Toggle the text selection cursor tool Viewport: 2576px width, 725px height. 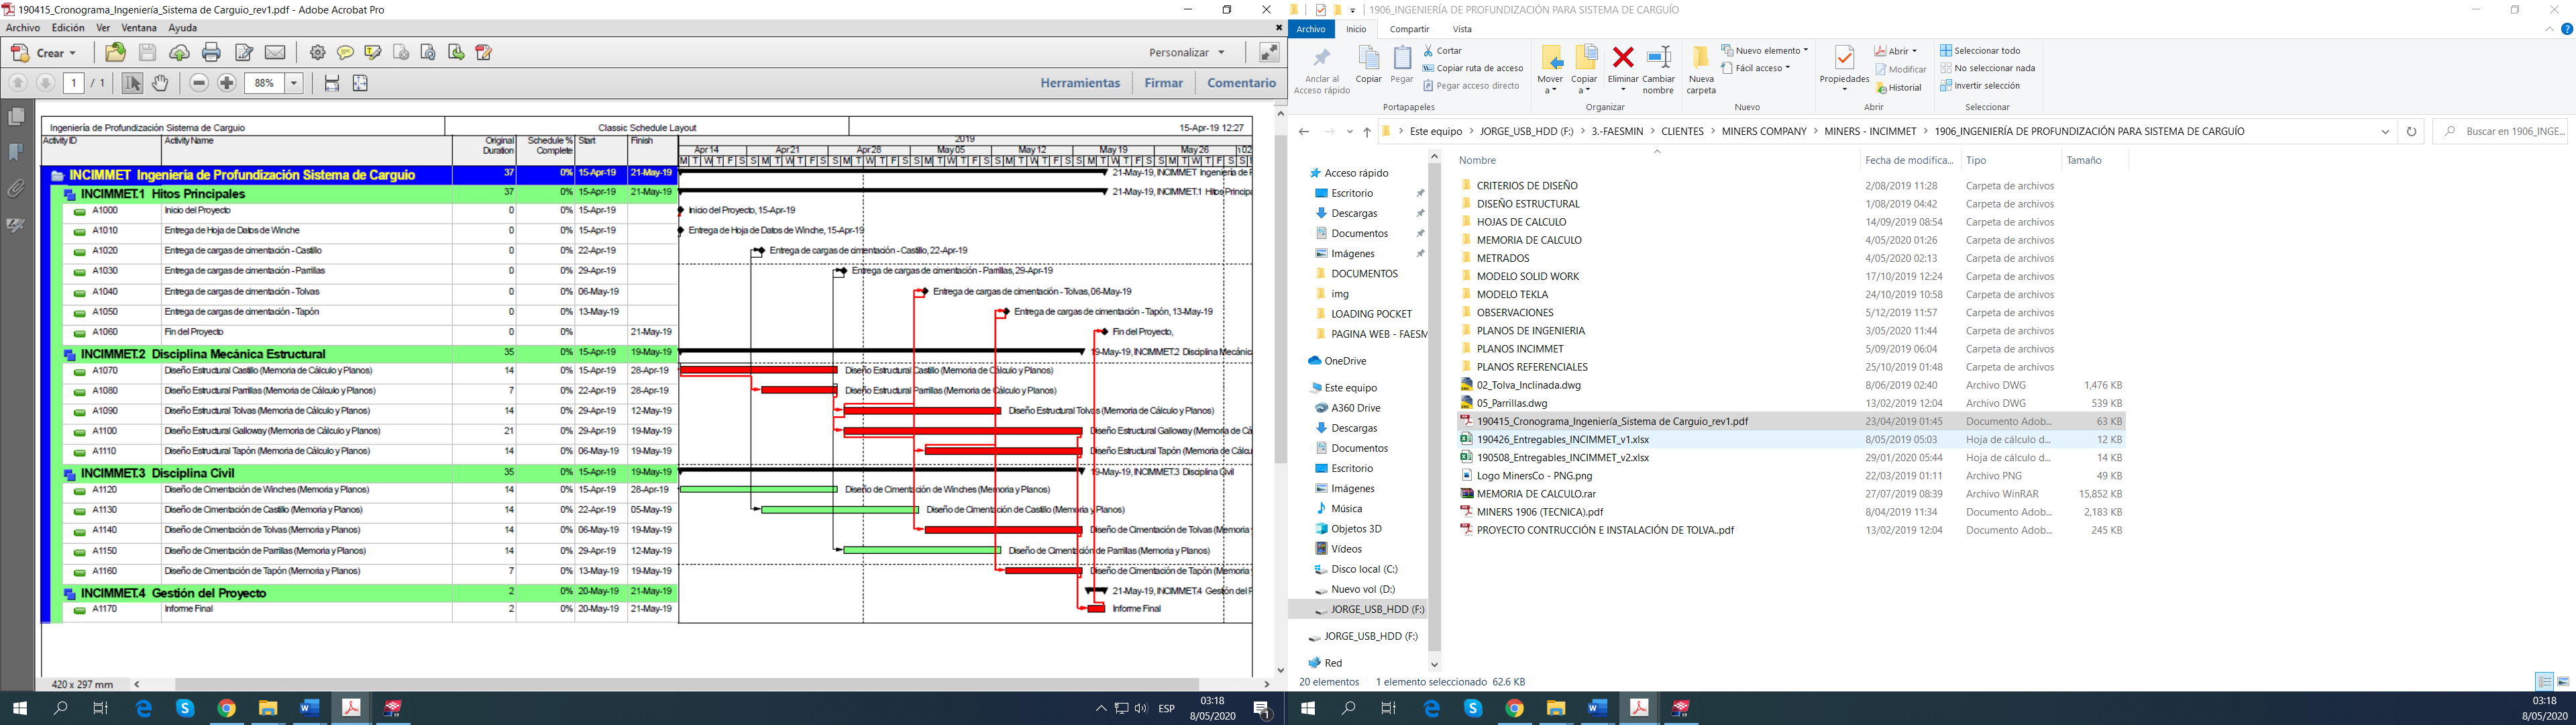132,83
